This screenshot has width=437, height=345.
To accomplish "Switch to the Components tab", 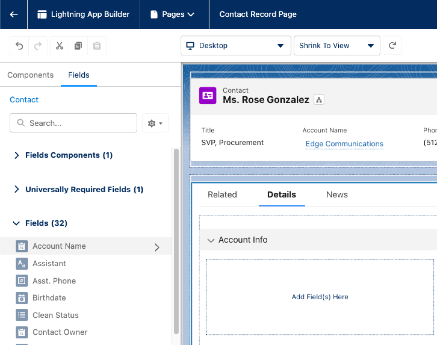I will pos(30,75).
